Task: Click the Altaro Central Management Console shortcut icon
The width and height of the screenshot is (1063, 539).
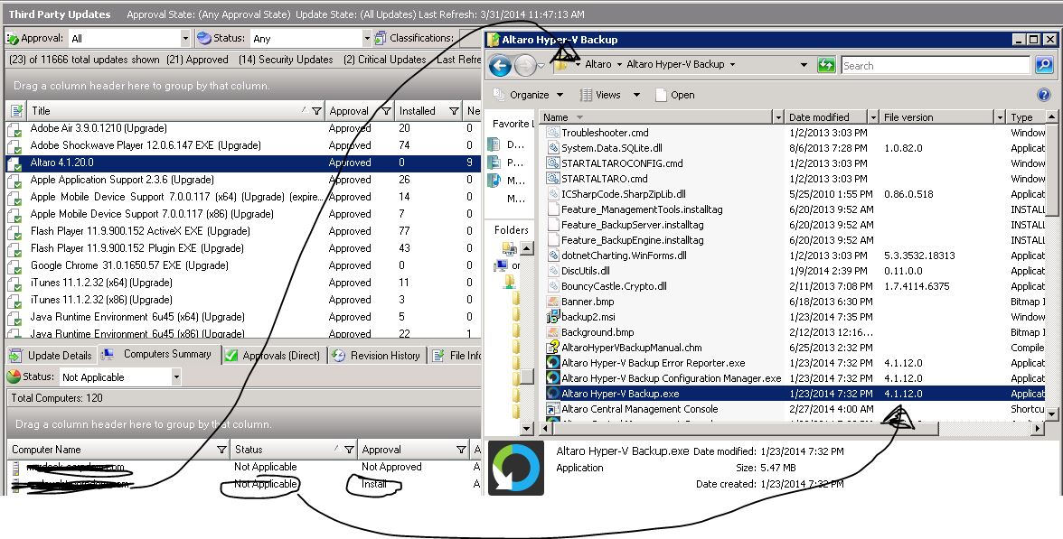Action: tap(552, 409)
